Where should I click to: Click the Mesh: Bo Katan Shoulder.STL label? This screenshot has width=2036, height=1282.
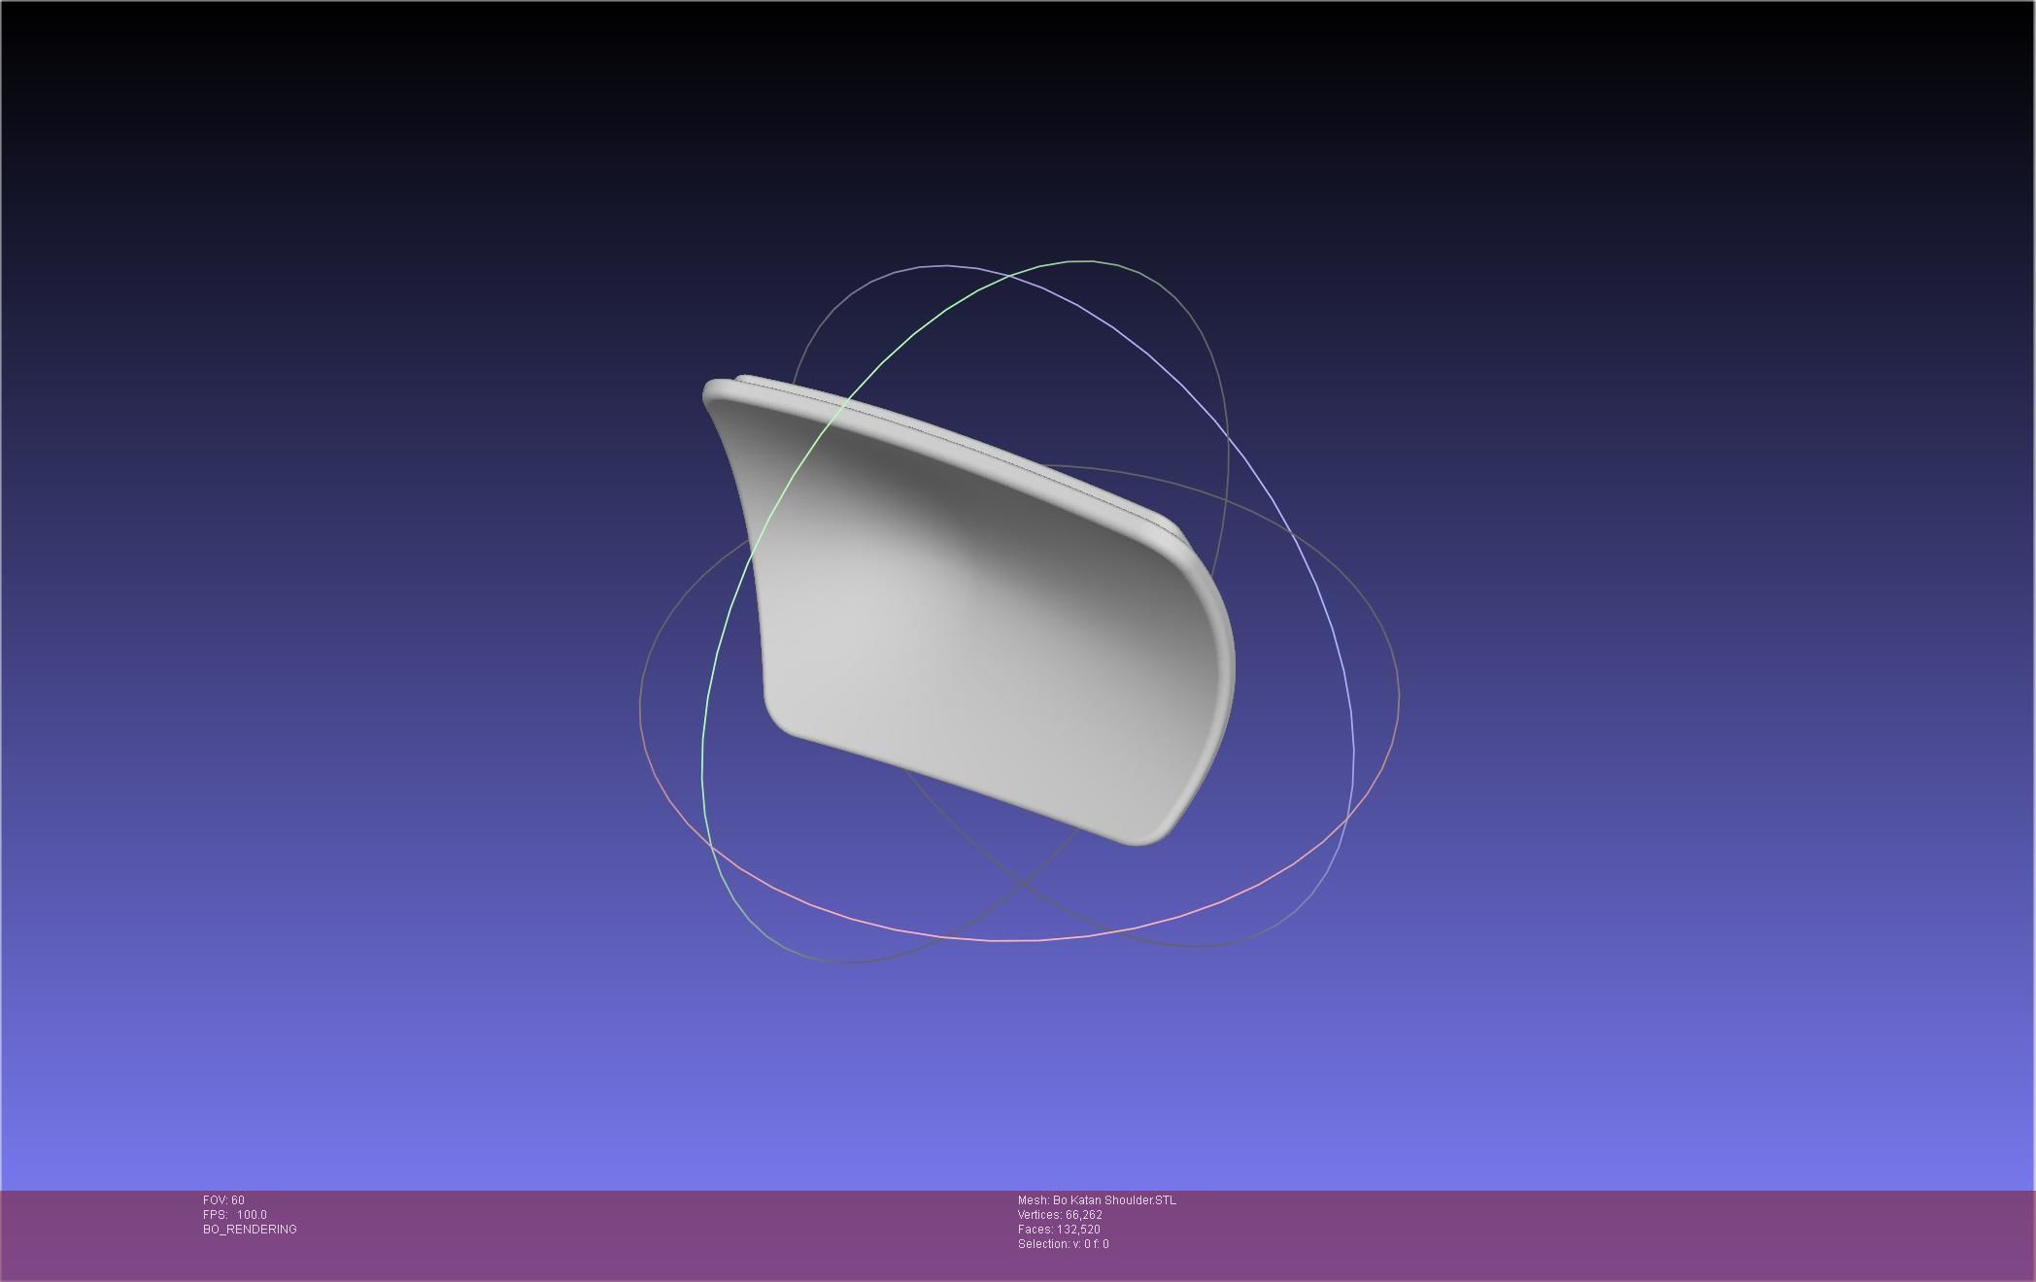tap(1097, 1200)
